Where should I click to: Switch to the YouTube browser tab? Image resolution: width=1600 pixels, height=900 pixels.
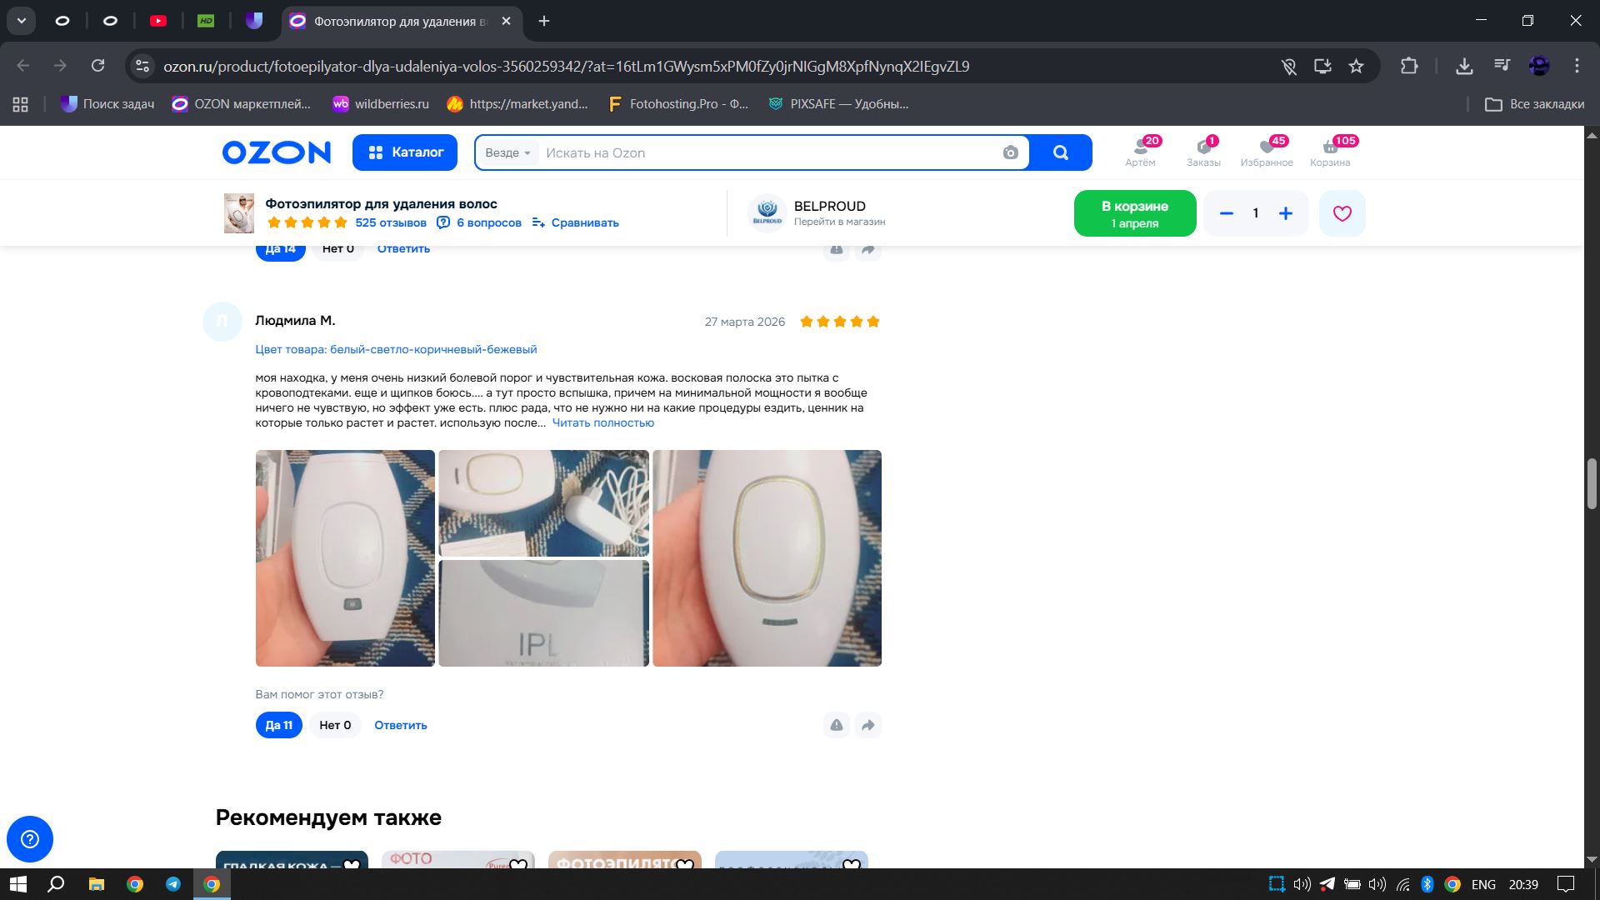[157, 21]
